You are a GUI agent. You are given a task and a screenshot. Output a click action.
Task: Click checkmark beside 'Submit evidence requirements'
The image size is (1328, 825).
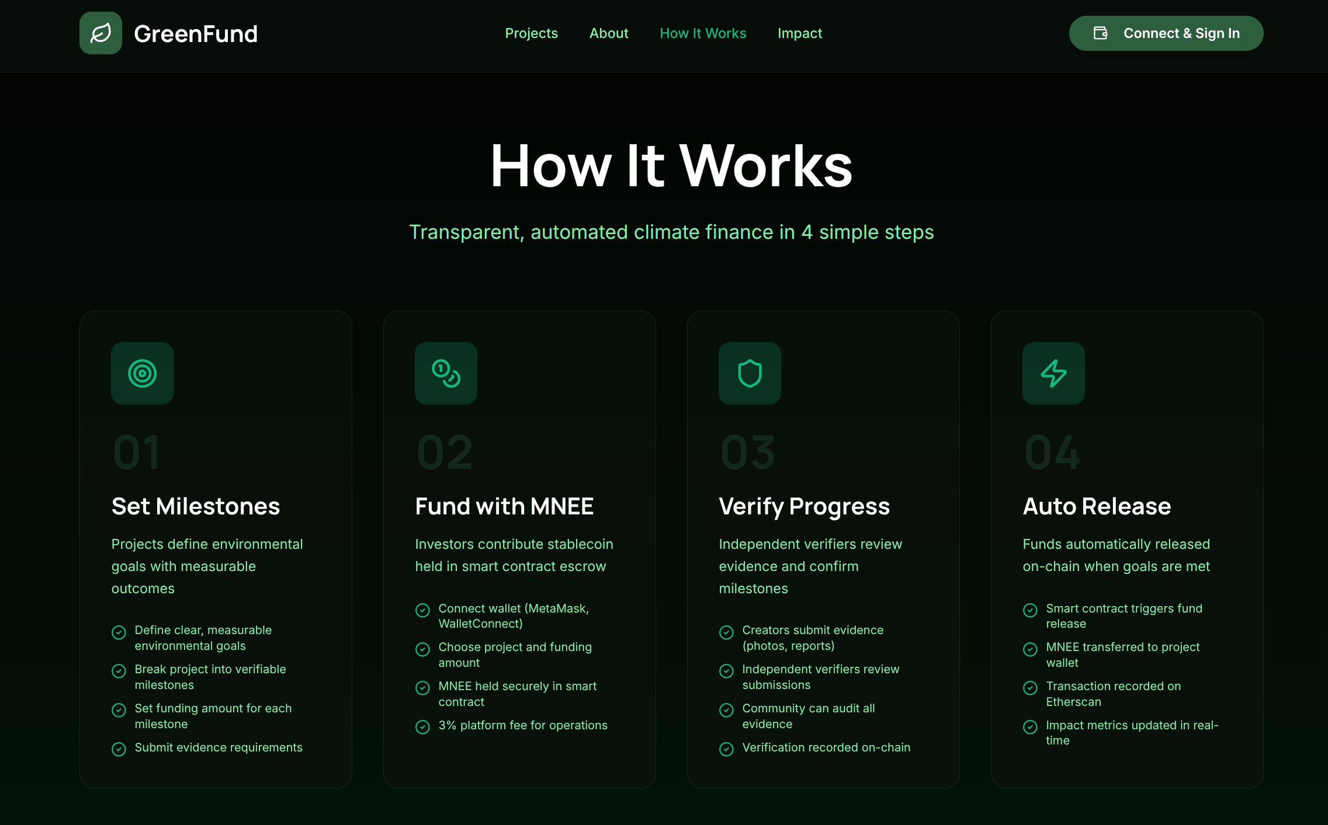[x=119, y=749]
